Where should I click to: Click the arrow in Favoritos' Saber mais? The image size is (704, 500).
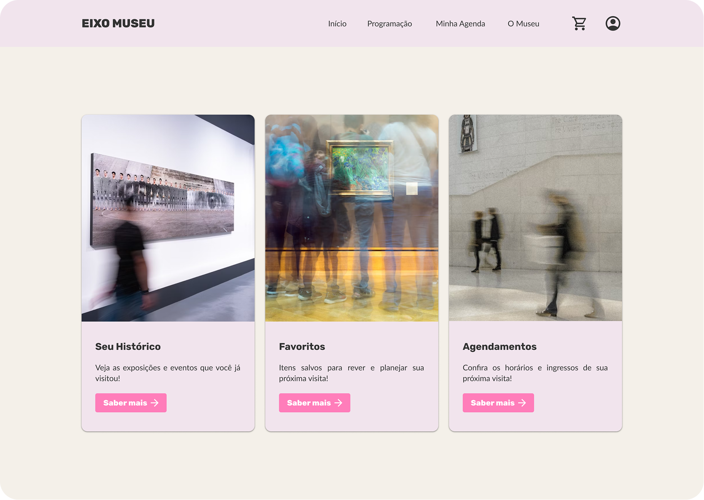pos(338,403)
